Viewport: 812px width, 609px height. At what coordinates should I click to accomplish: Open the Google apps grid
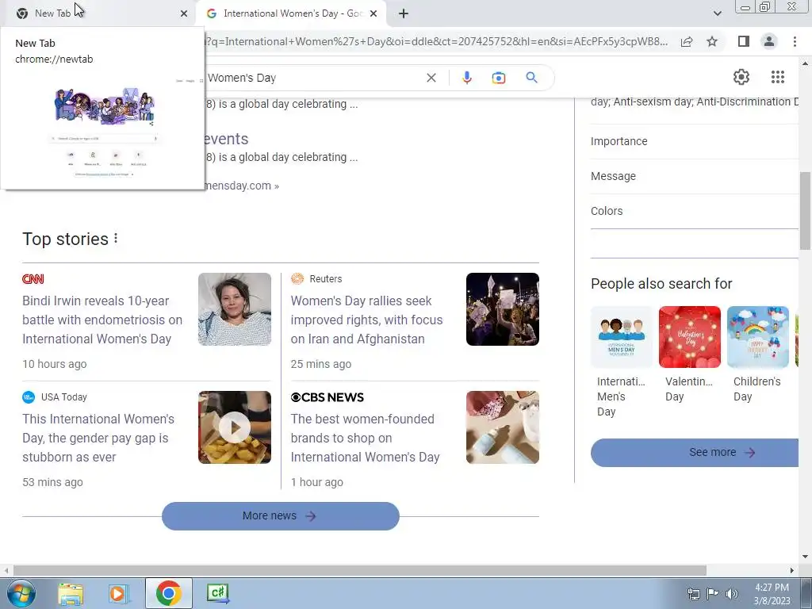pos(777,77)
